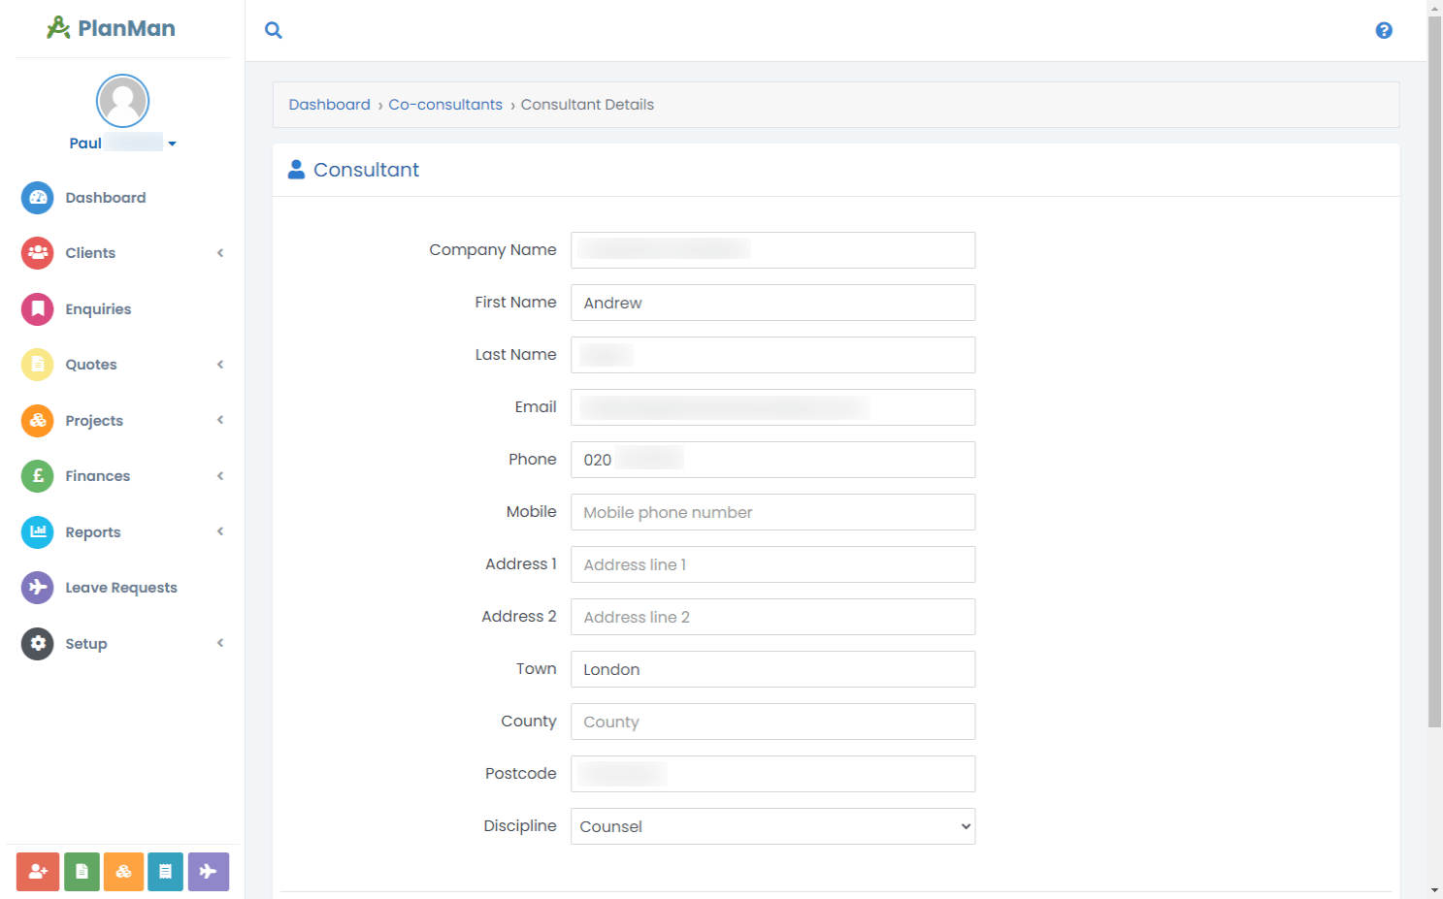The image size is (1443, 899).
Task: Expand the Reports submenu chevron
Action: [220, 531]
